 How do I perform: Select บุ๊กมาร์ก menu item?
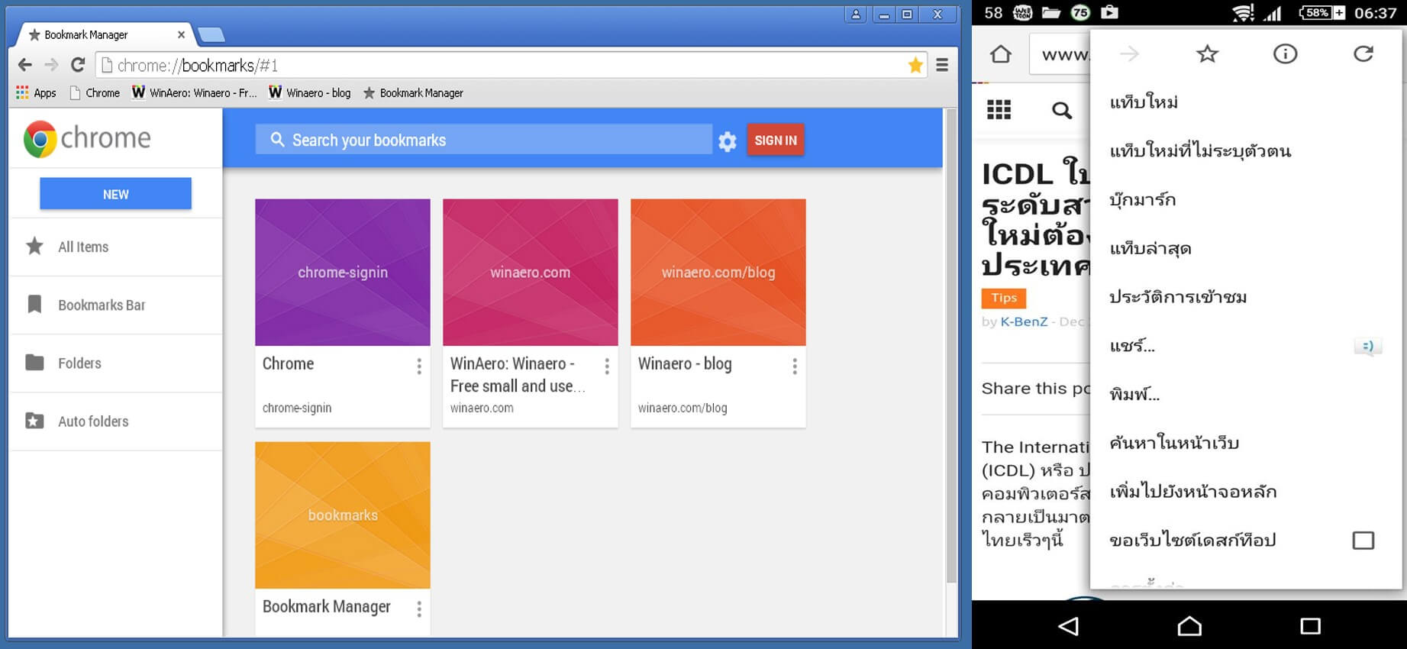click(x=1246, y=200)
